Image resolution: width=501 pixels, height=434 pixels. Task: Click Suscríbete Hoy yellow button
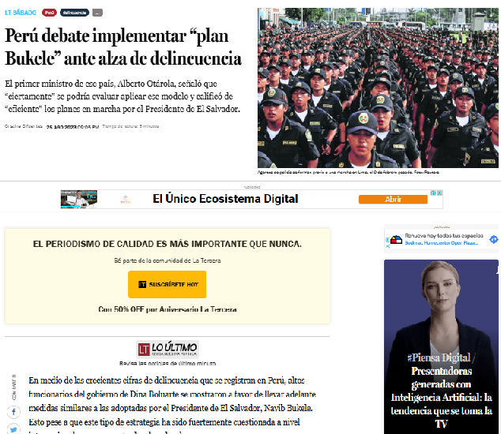pyautogui.click(x=167, y=284)
